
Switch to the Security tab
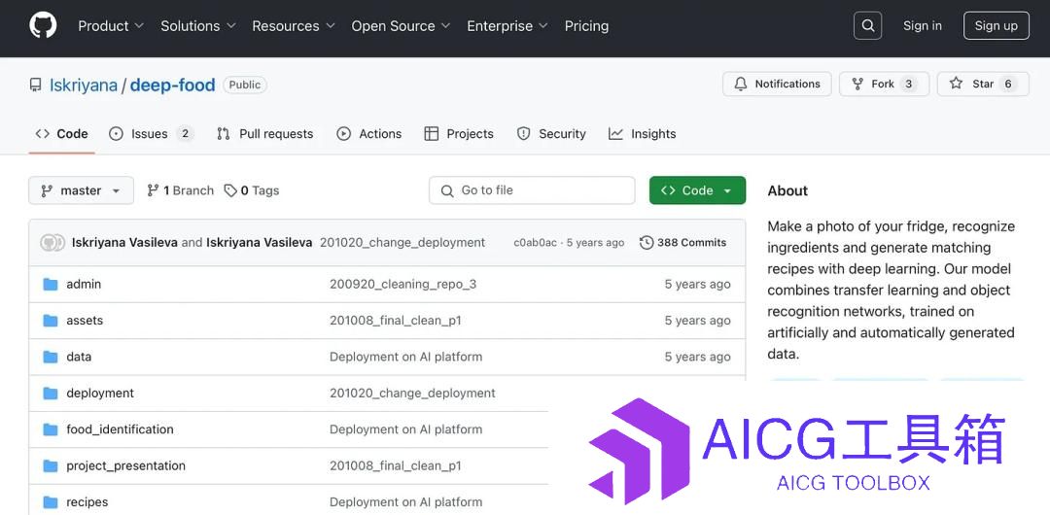pyautogui.click(x=552, y=134)
